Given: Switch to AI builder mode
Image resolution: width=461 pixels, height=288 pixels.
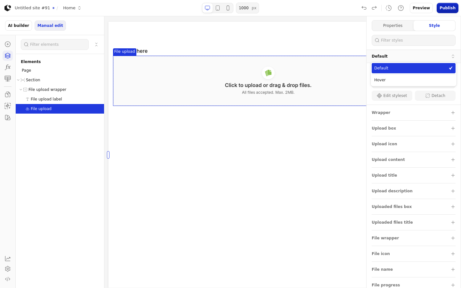Looking at the screenshot, I should [x=19, y=26].
